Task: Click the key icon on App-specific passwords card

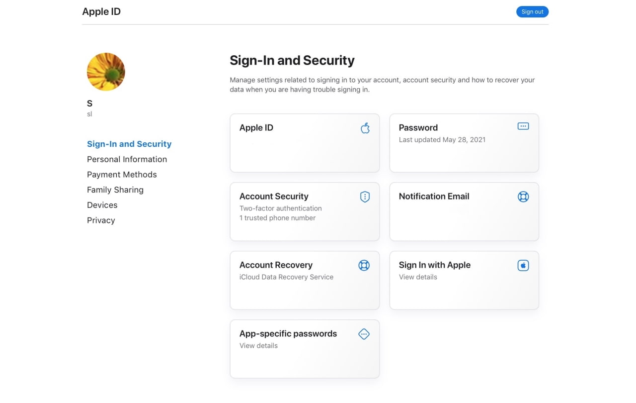Action: 364,334
